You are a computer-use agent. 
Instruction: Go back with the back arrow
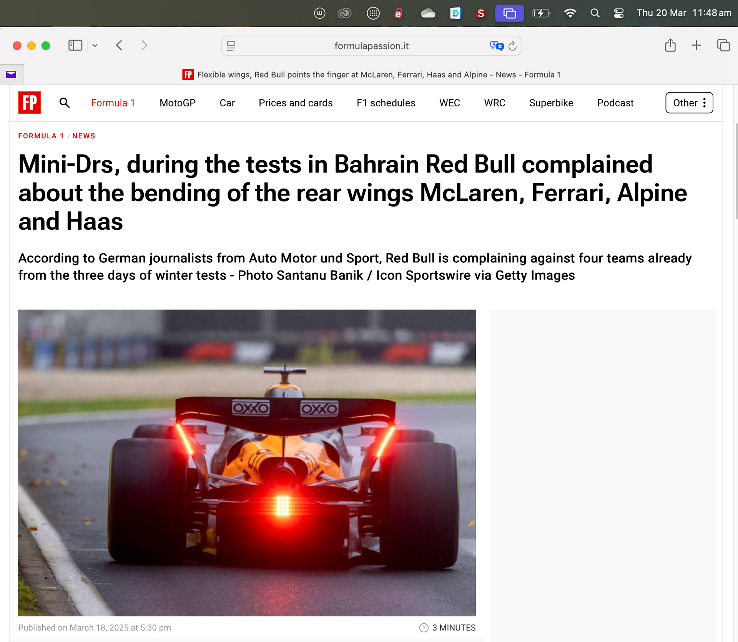tap(119, 45)
